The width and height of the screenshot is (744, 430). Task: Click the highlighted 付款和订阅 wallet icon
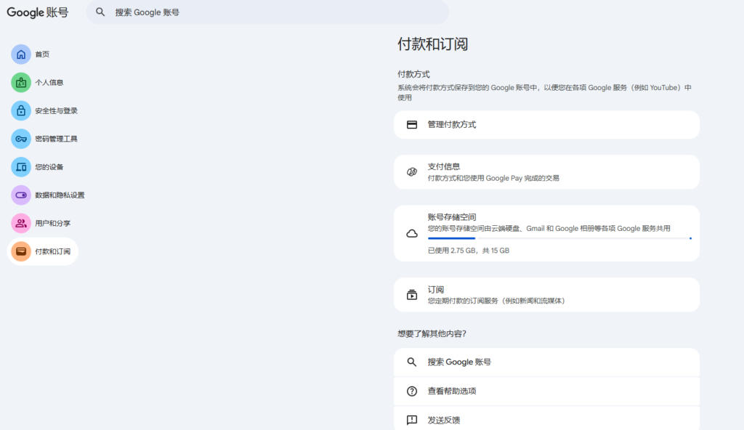tap(20, 251)
